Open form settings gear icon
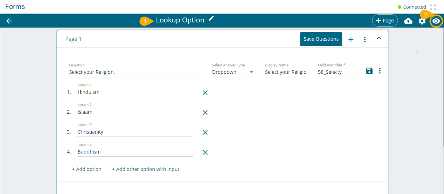Viewport: 444px width, 194px height. pos(422,21)
